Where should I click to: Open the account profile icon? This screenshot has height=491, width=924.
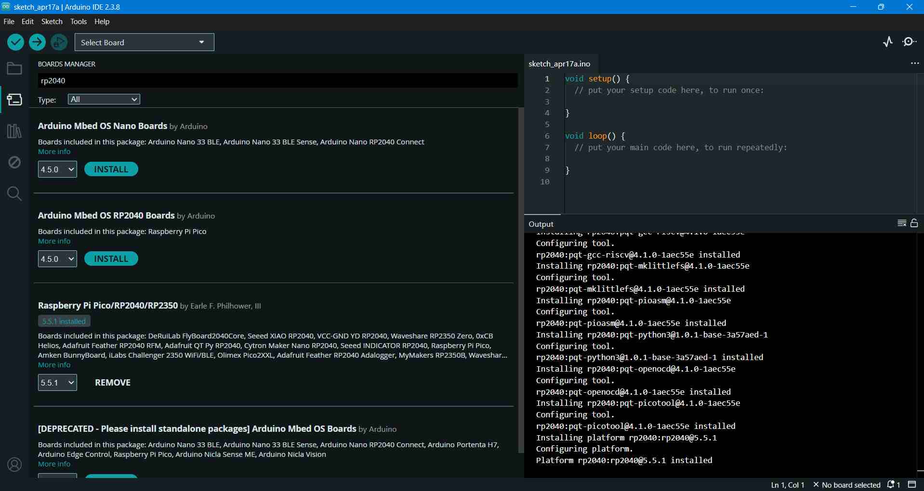click(14, 465)
